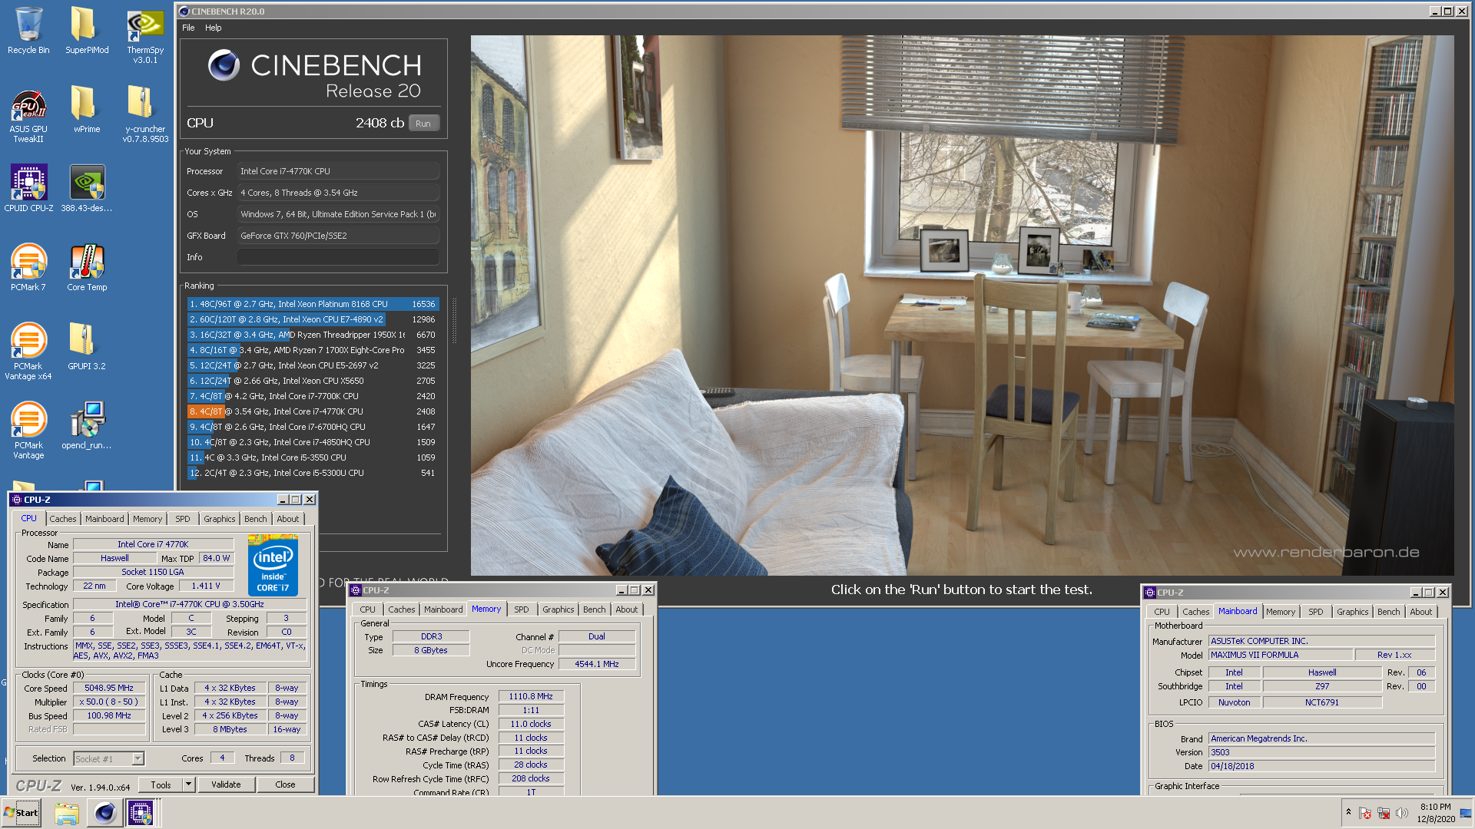Switch to Graphics tab in left CPU-Z window

(220, 519)
